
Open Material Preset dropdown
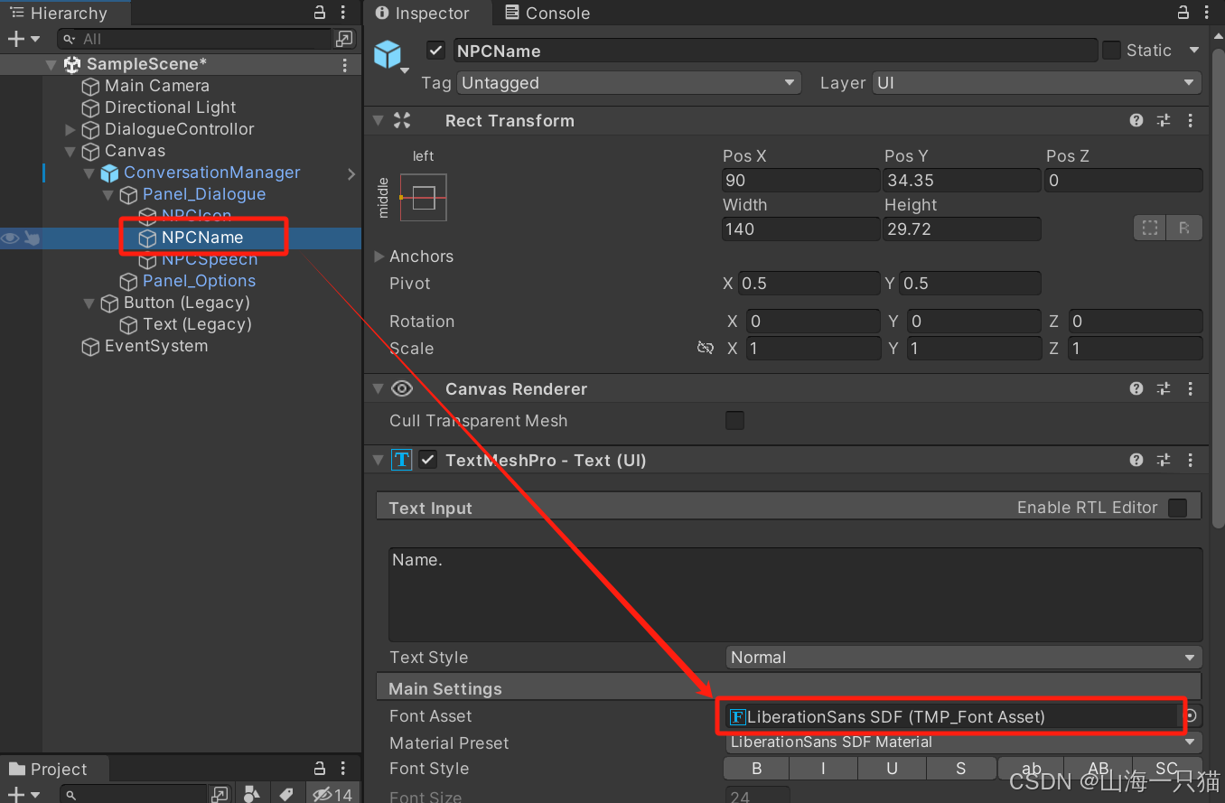pos(964,742)
